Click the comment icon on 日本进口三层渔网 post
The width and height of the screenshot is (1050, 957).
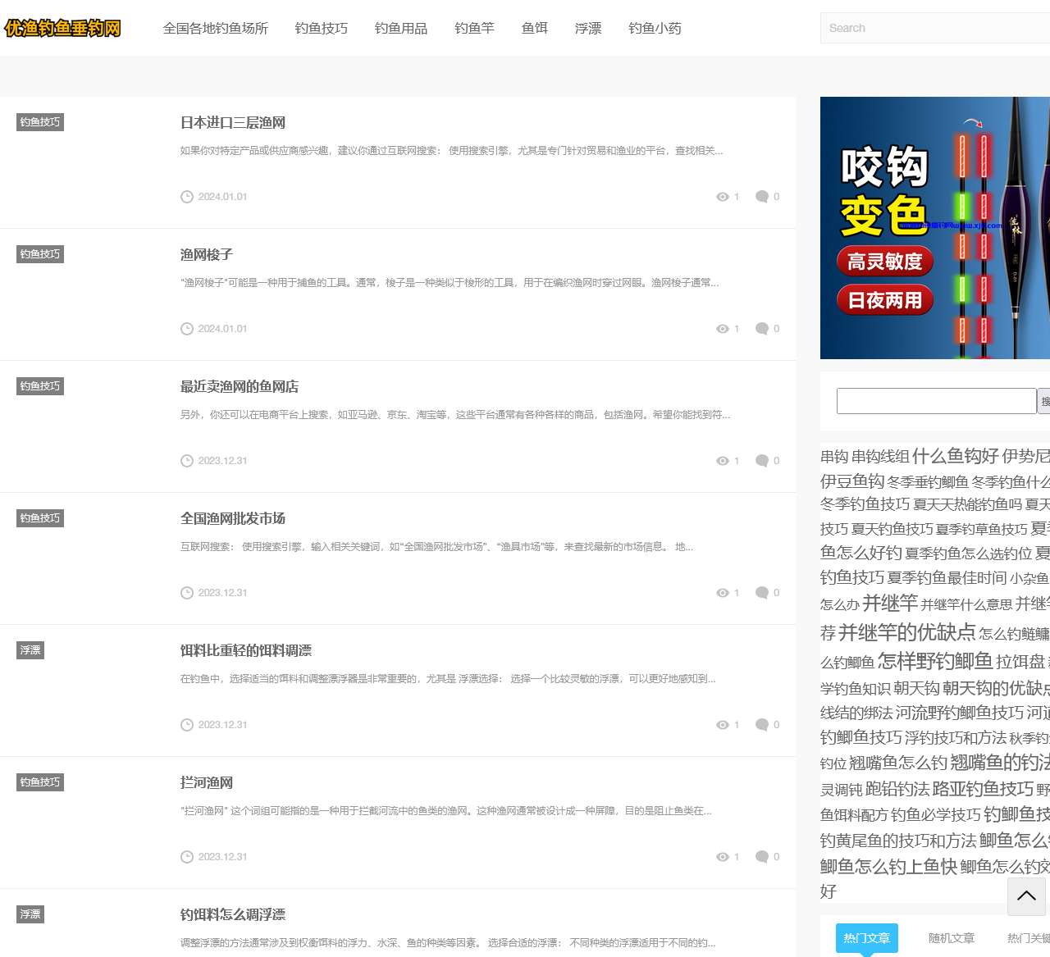coord(761,197)
